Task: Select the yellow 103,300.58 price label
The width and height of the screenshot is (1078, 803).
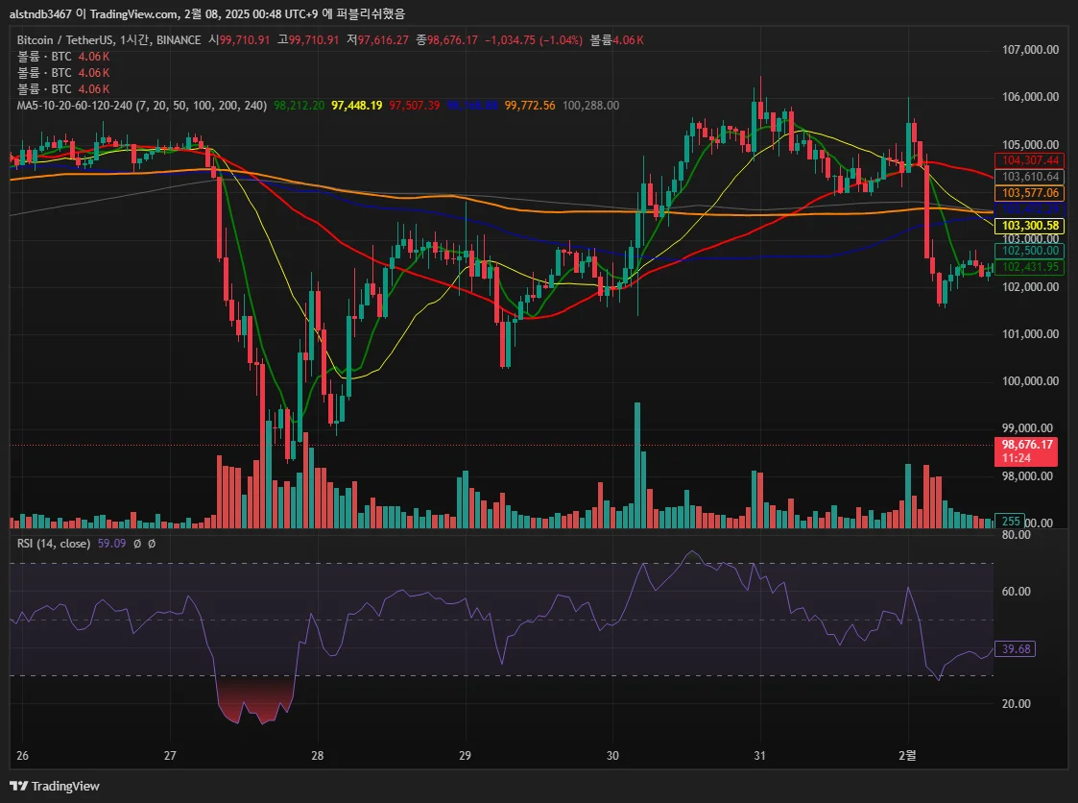Action: (1029, 226)
